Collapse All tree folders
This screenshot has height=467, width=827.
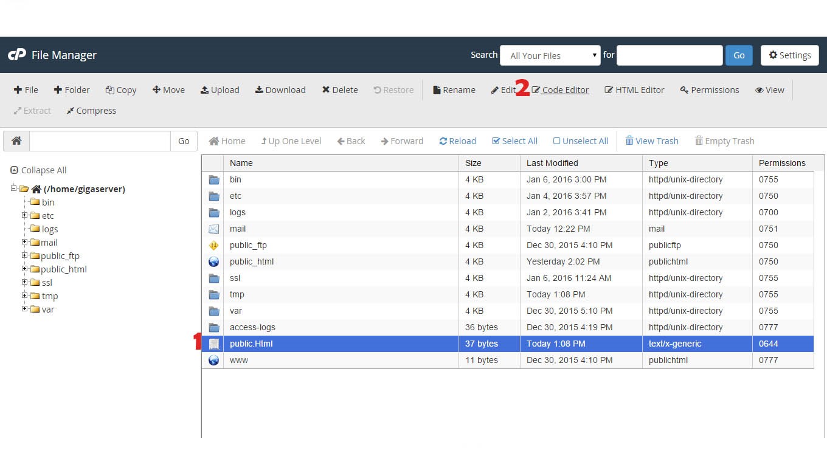[x=38, y=170]
